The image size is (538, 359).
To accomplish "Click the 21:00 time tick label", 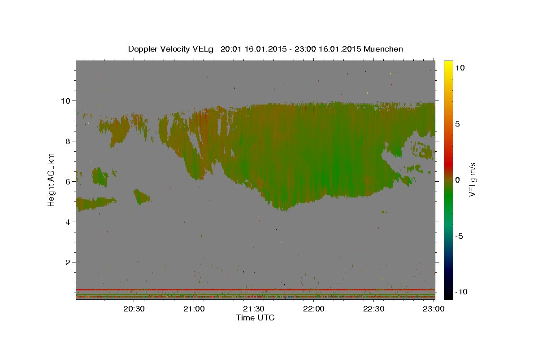I will coord(194,309).
